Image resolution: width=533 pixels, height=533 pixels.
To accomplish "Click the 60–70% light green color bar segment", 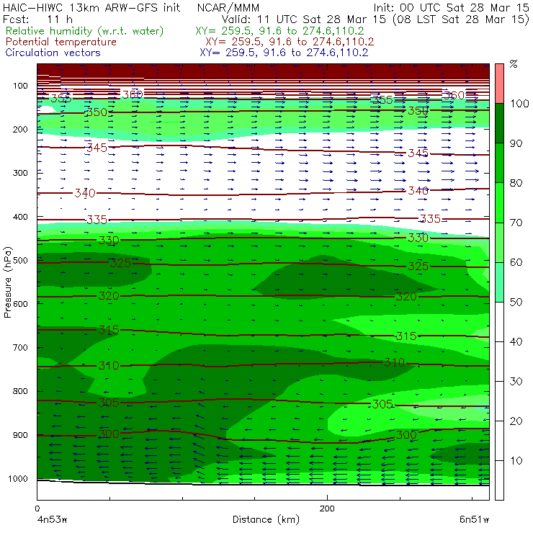I will [x=499, y=242].
